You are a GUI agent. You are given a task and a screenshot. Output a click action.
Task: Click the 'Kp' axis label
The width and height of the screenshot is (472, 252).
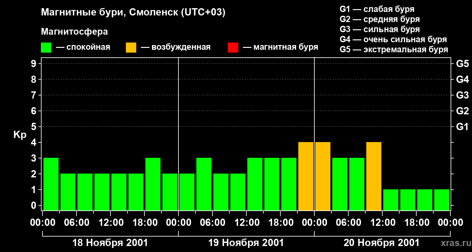click(x=20, y=135)
